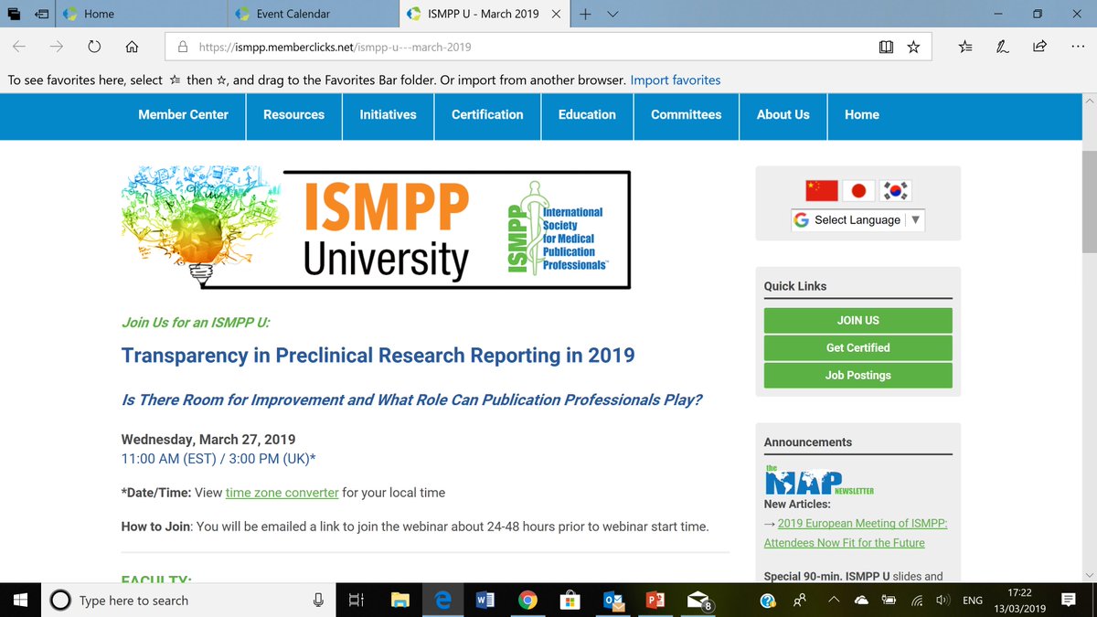The height and width of the screenshot is (617, 1097).
Task: Open the Windows Start menu
Action: coord(21,601)
